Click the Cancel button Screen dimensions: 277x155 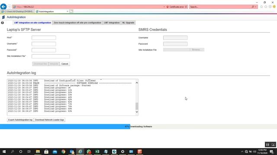(x=64, y=64)
